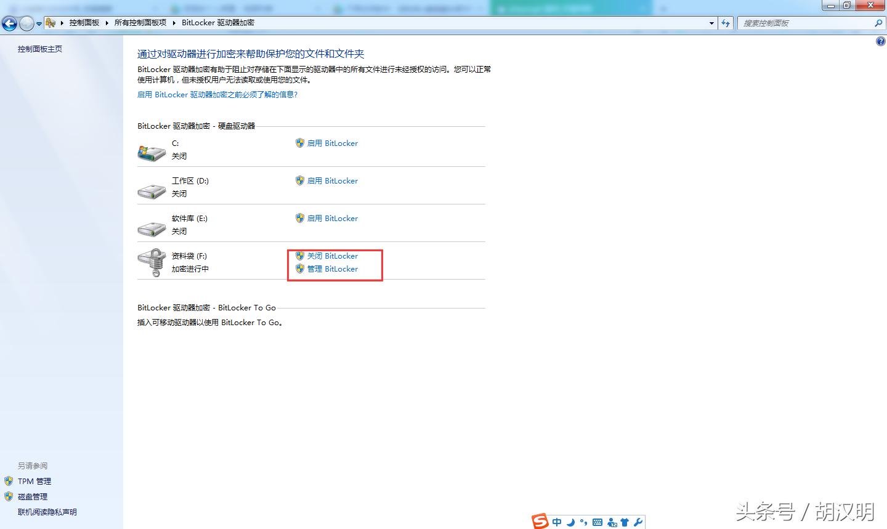Viewport: 887px width, 529px height.
Task: Open the Sogou input method logo menu
Action: tap(540, 521)
